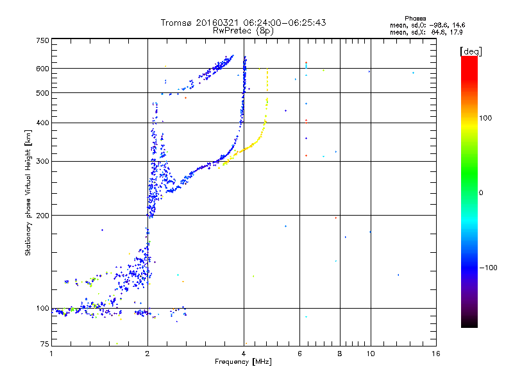Click the y-axis tick label '500'
The image size is (513, 385).
point(42,93)
